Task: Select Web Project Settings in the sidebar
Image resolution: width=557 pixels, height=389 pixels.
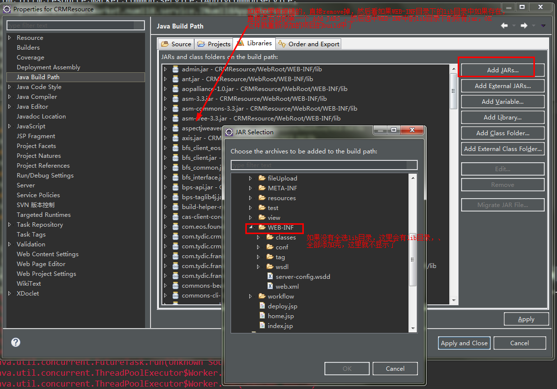Action: pyautogui.click(x=46, y=274)
